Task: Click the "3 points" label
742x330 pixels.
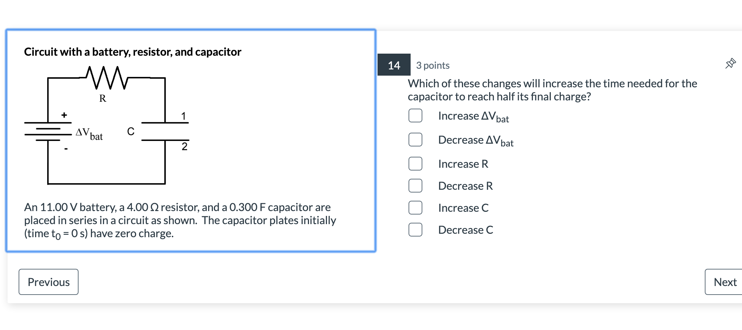Action: 433,65
